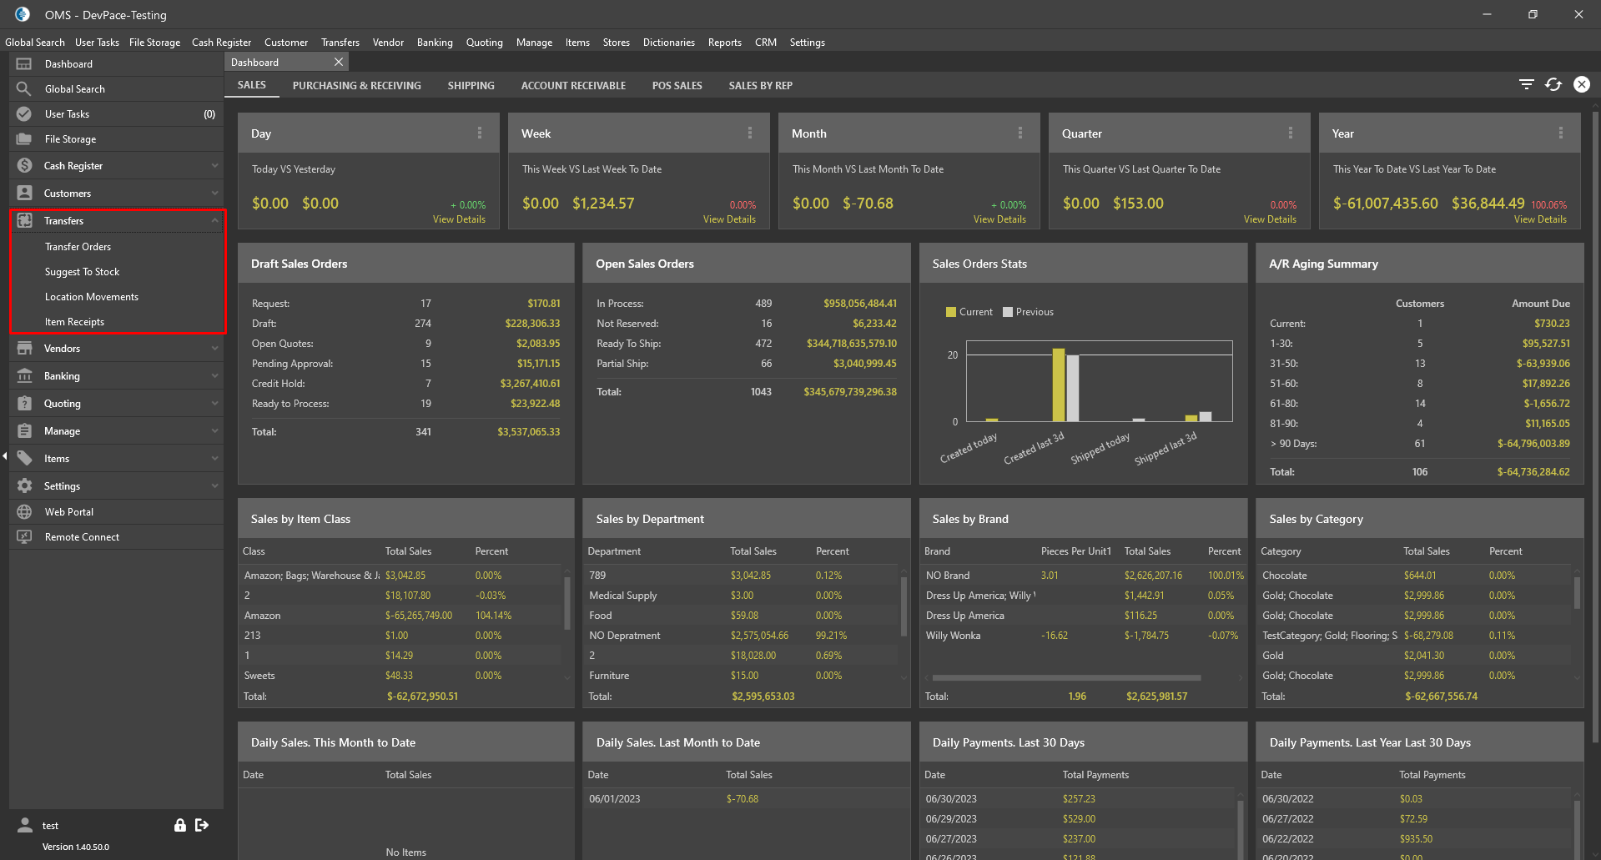Click the lock icon beside test user
This screenshot has width=1601, height=860.
point(179,825)
